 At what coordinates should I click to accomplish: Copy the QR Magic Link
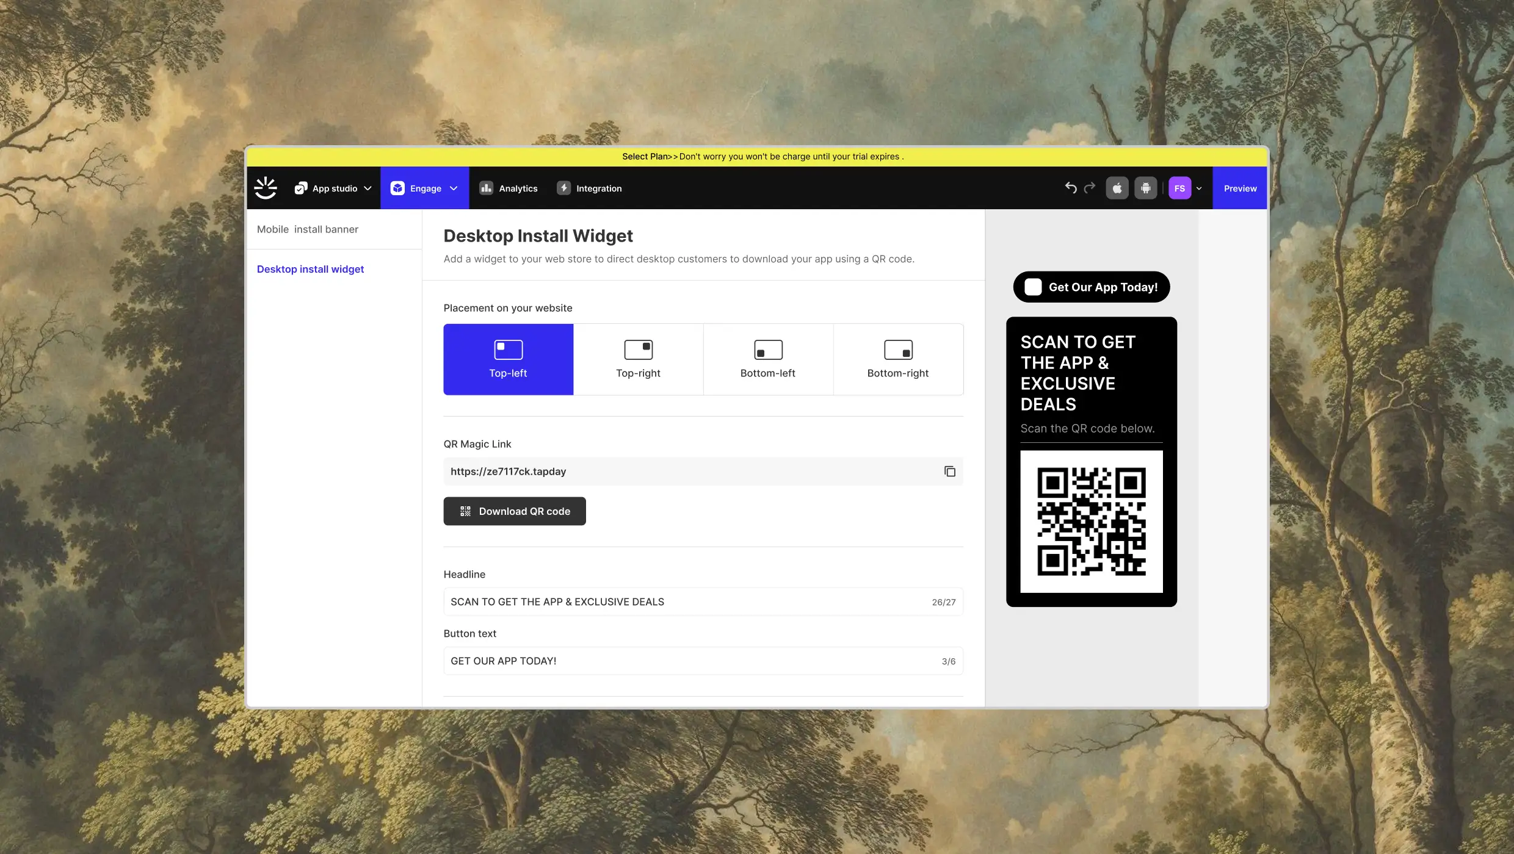click(949, 472)
